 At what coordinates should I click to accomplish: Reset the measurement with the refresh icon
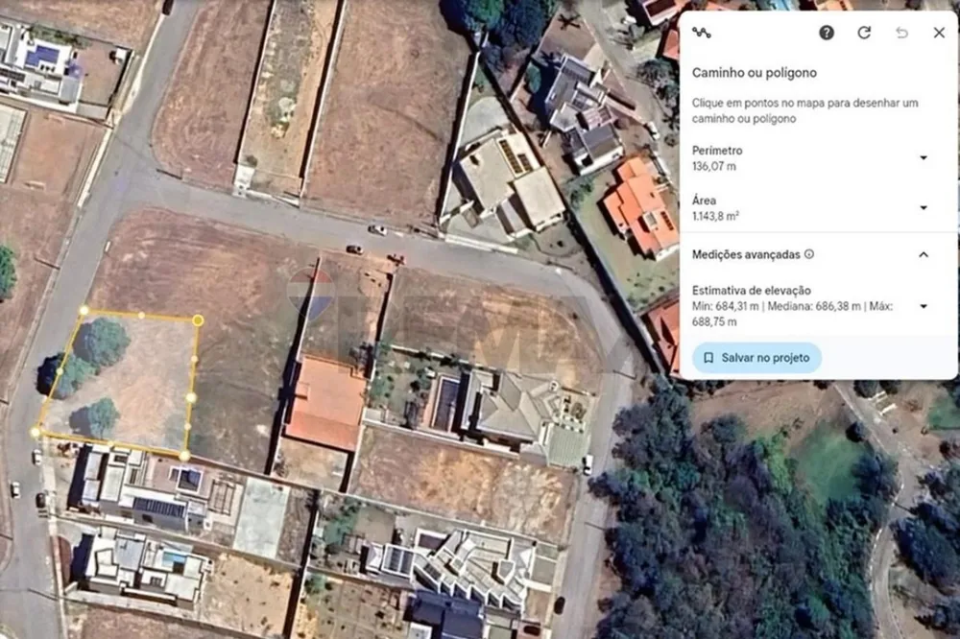[865, 33]
